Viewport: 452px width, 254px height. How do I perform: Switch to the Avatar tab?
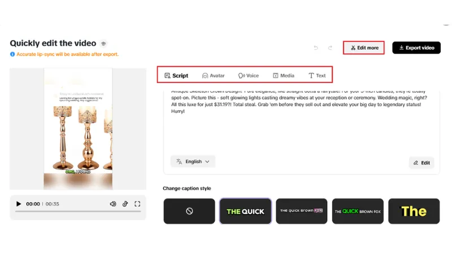pos(214,76)
